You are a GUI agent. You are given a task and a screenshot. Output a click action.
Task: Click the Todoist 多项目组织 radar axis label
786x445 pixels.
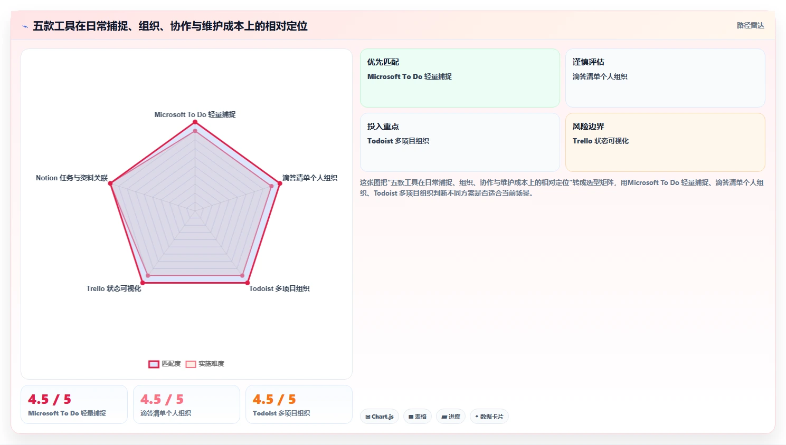(279, 288)
